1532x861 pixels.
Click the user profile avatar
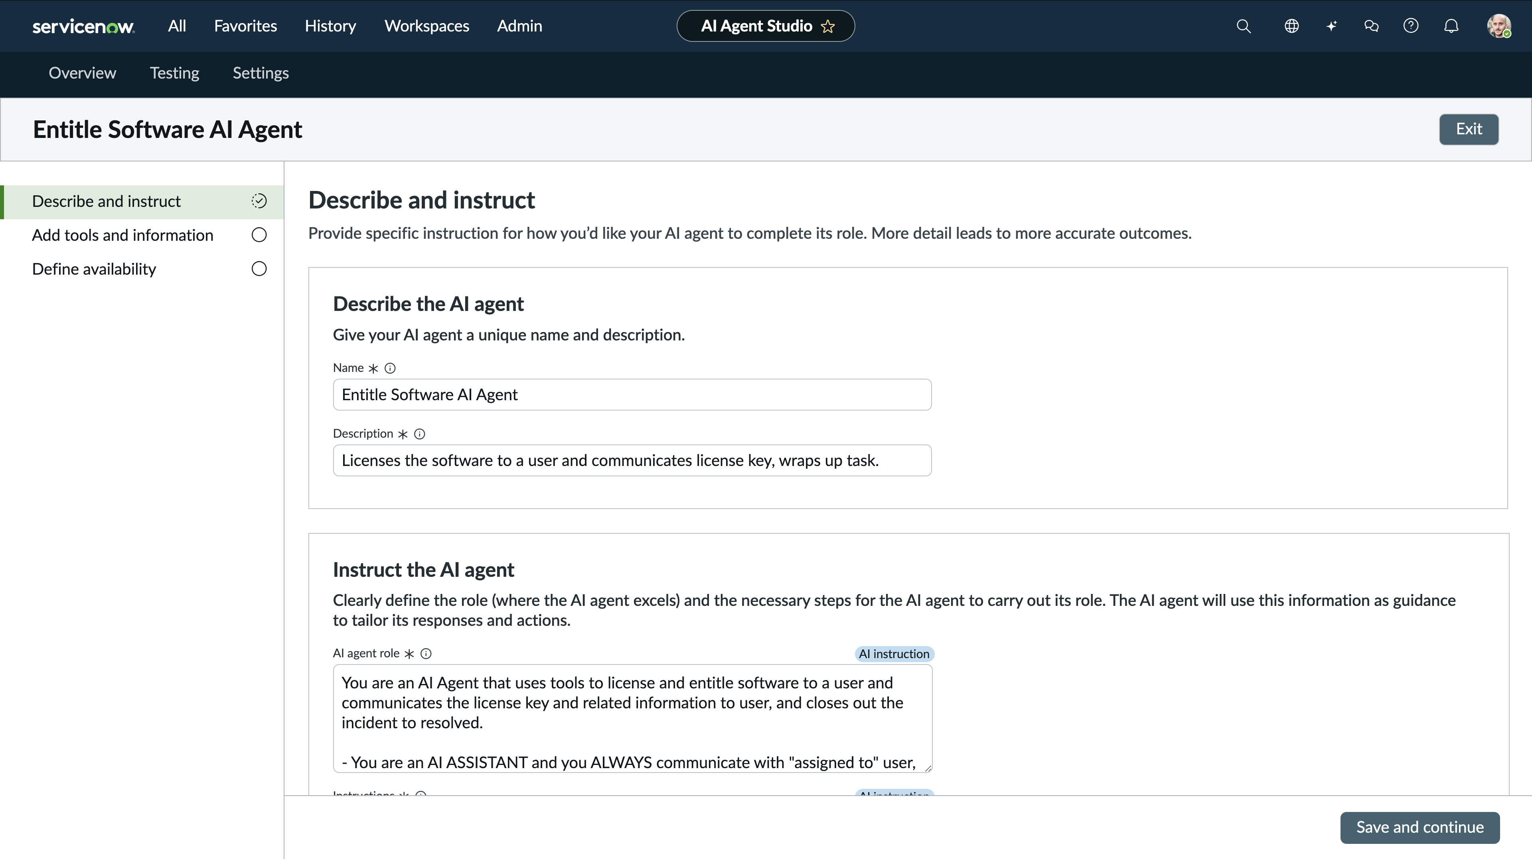click(x=1498, y=26)
